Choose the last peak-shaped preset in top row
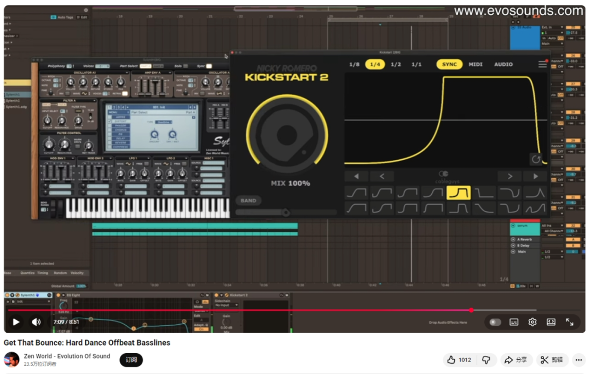Screen dimensions: 591x374 click(x=535, y=193)
